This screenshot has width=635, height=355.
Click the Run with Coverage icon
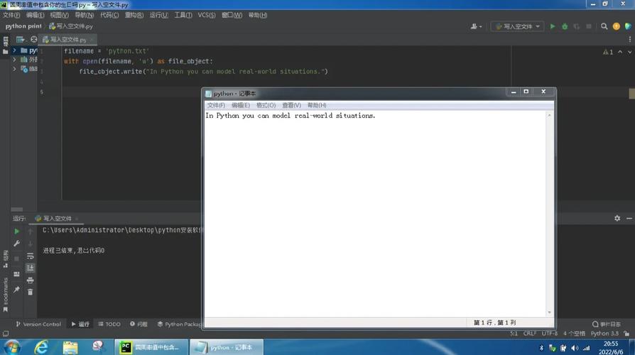pyautogui.click(x=576, y=26)
